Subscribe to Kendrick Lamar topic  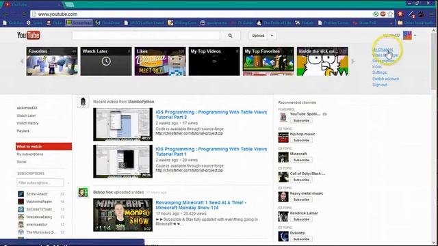click(301, 219)
